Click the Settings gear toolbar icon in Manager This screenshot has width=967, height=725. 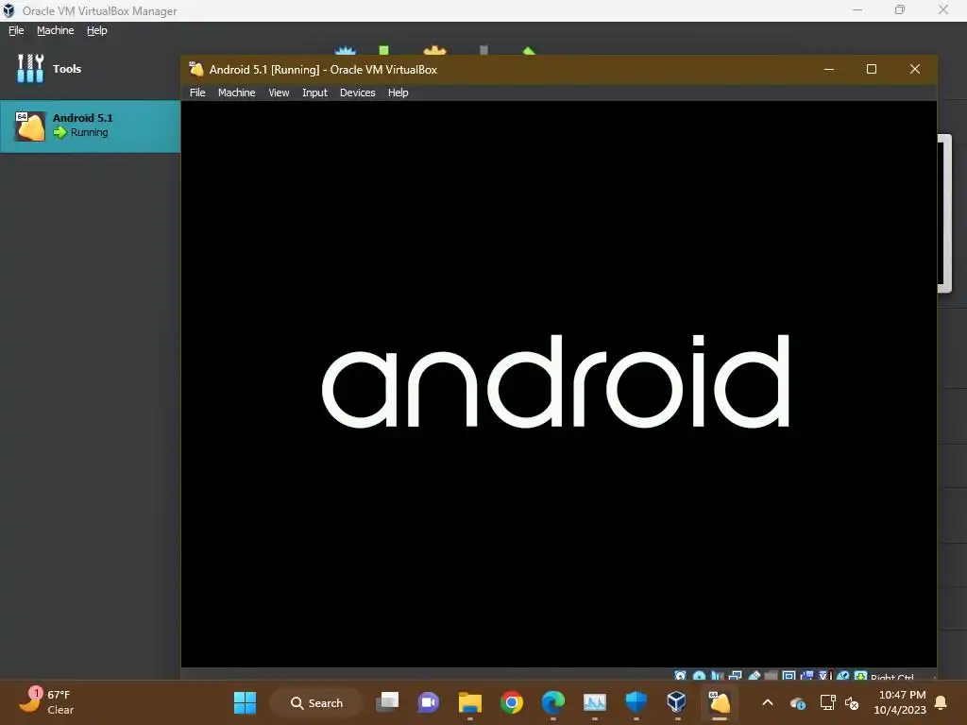[434, 50]
